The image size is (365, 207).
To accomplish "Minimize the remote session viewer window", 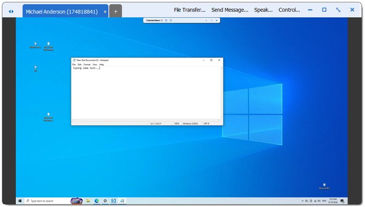I will [x=310, y=10].
